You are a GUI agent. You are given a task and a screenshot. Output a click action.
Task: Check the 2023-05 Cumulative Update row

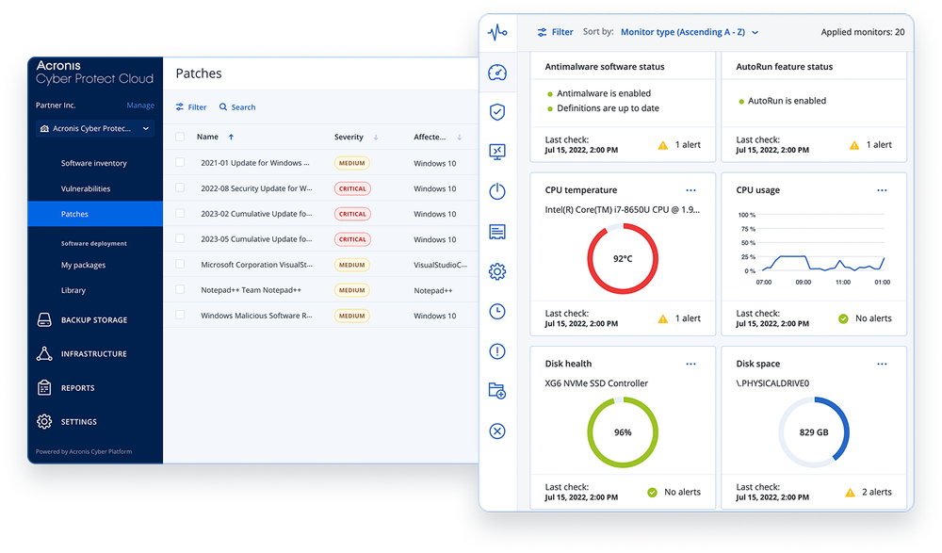click(180, 238)
